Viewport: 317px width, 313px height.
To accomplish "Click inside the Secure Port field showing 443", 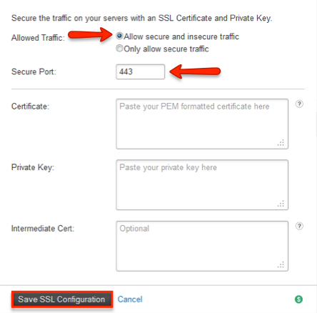I will [141, 71].
